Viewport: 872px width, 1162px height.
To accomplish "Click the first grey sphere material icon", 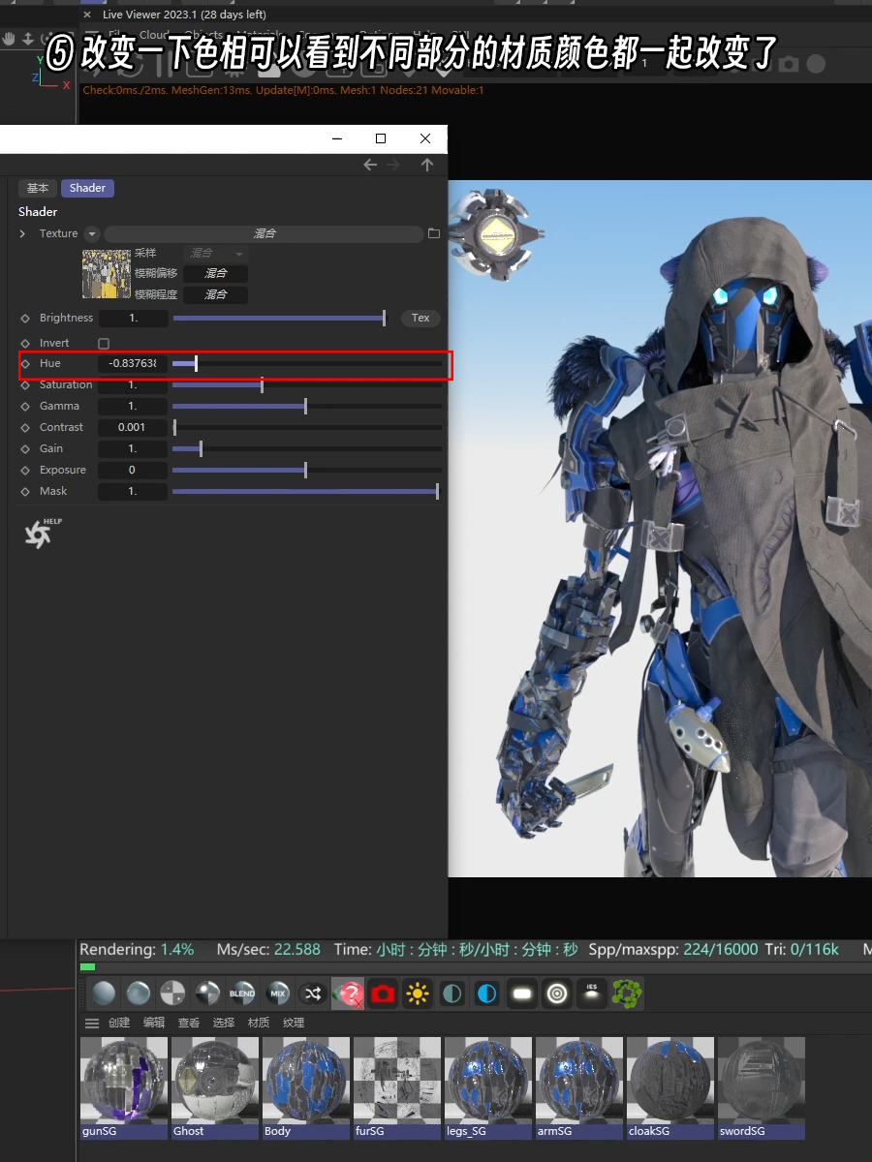I will (x=105, y=994).
